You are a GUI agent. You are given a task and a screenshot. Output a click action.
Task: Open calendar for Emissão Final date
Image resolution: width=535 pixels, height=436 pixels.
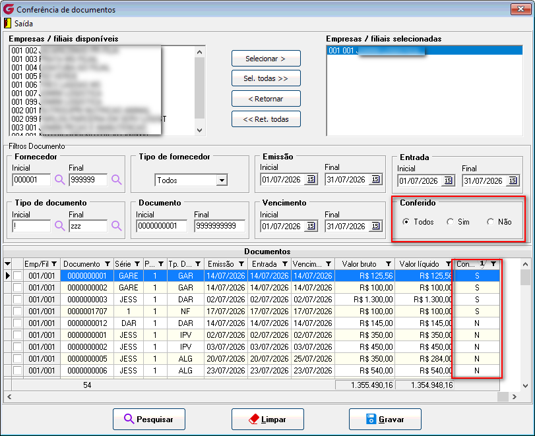(375, 179)
